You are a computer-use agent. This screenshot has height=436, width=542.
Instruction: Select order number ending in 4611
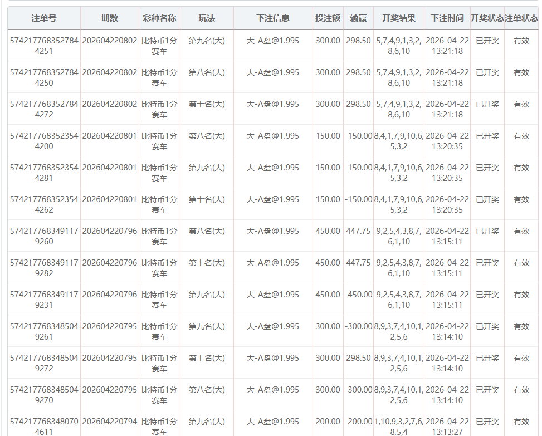coord(43,427)
